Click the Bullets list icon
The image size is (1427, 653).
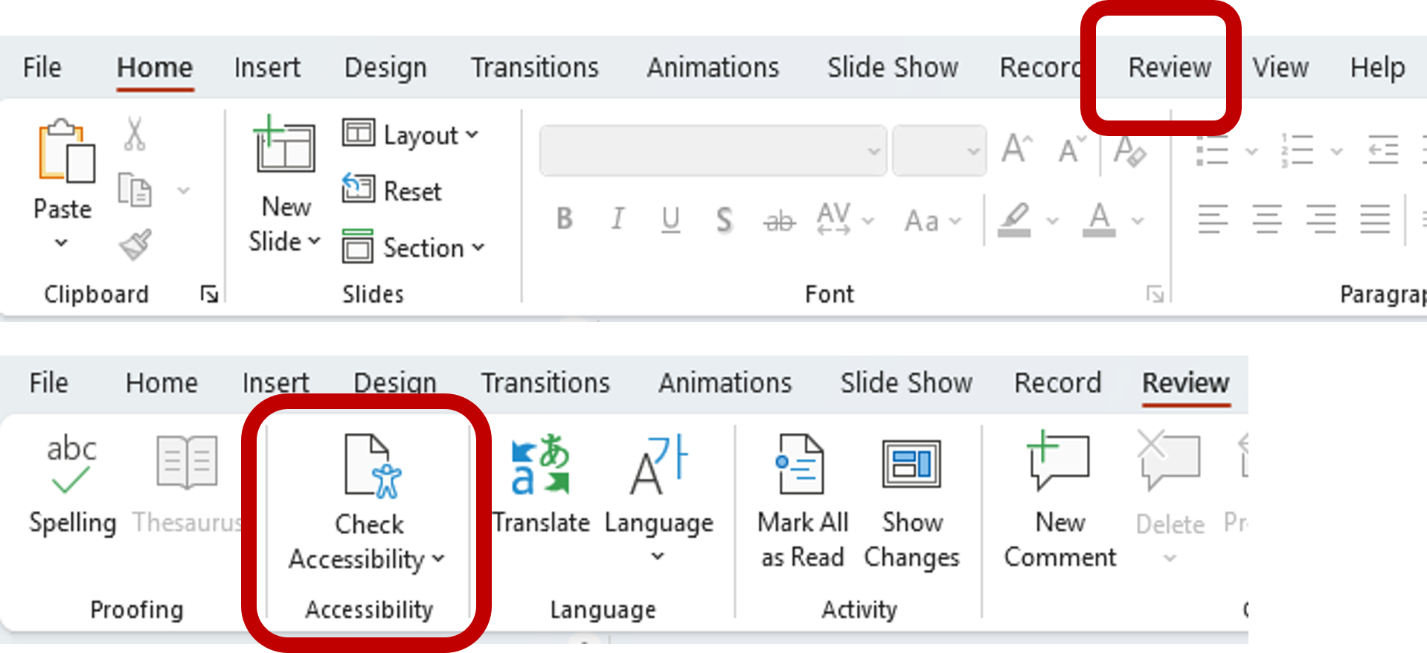1213,150
